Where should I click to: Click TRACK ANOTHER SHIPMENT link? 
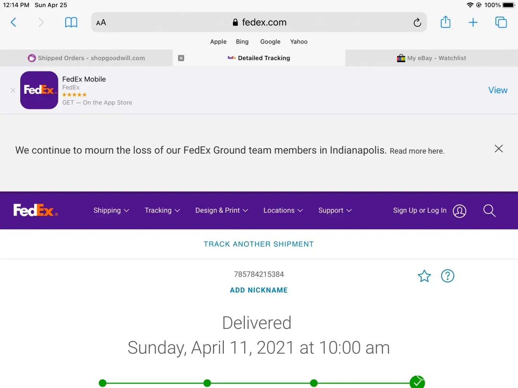(x=259, y=244)
